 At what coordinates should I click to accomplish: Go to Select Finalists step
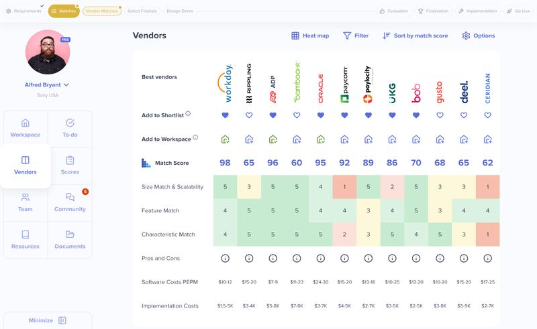[142, 11]
